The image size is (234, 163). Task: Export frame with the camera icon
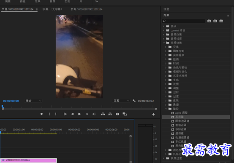click(x=117, y=114)
